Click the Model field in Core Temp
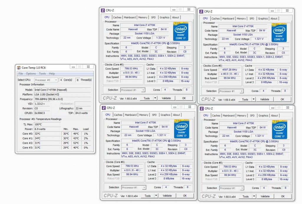The image size is (302, 204). [63, 90]
